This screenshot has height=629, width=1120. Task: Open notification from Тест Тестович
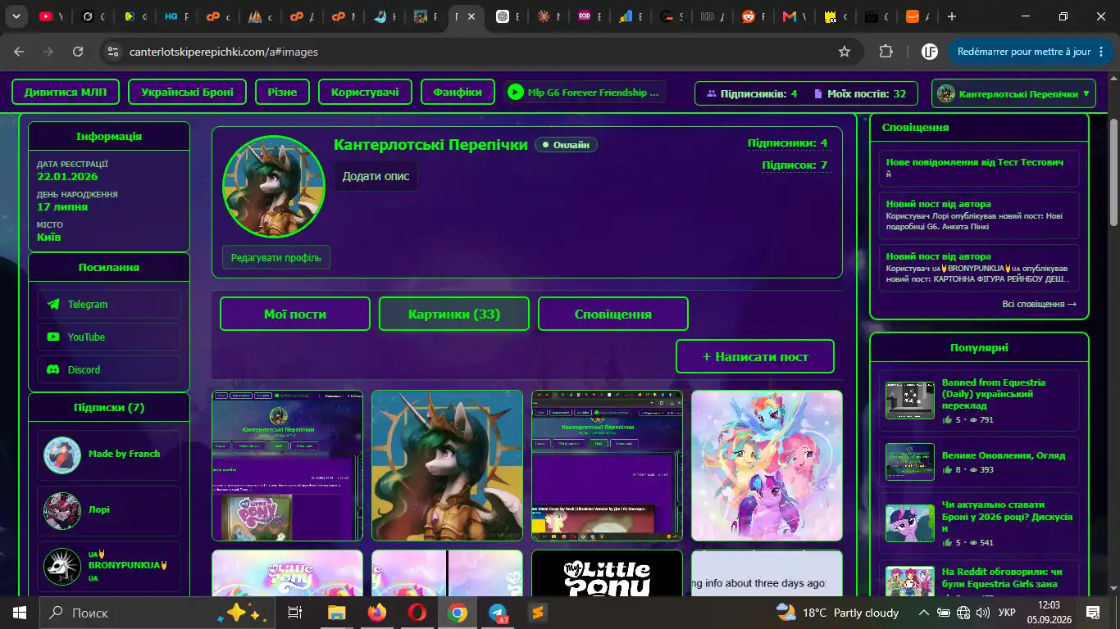pyautogui.click(x=979, y=168)
